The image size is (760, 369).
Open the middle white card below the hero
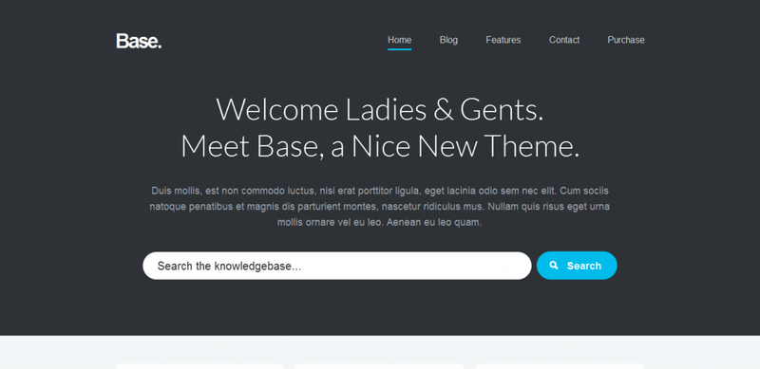coord(379,366)
